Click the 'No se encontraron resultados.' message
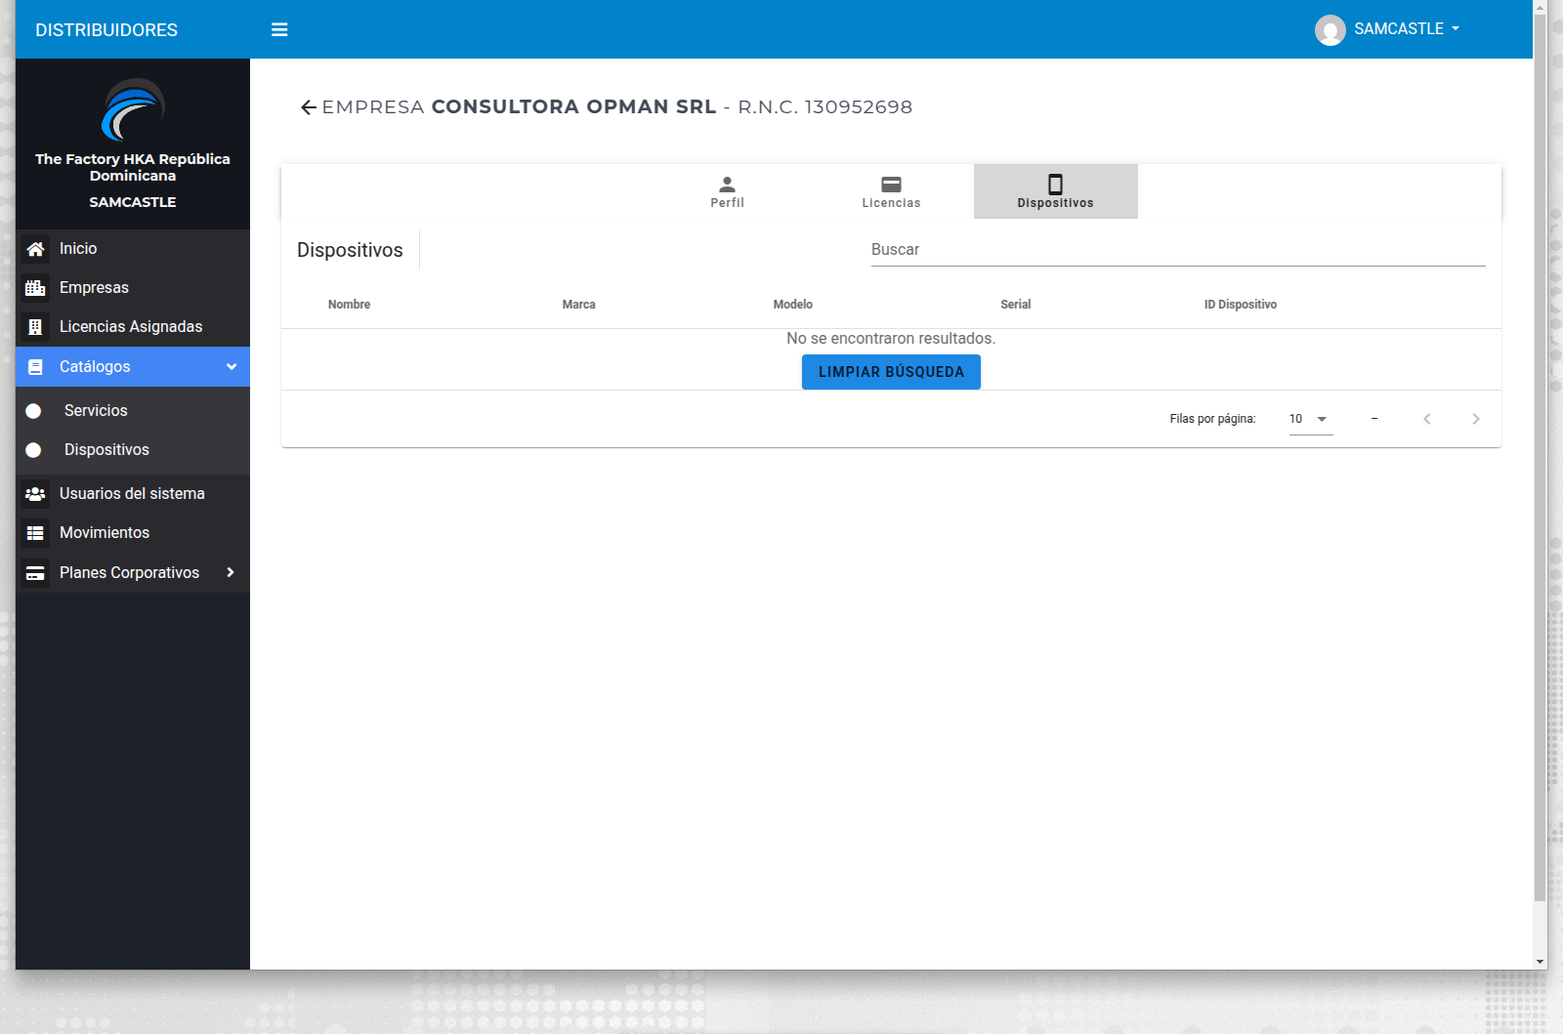Screen dimensions: 1563x1034 coord(891,339)
